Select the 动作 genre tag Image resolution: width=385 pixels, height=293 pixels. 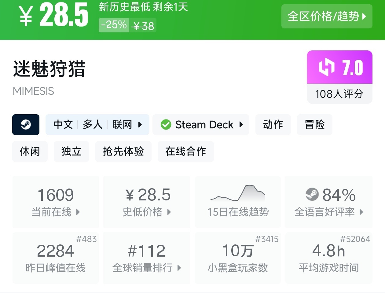pyautogui.click(x=273, y=125)
